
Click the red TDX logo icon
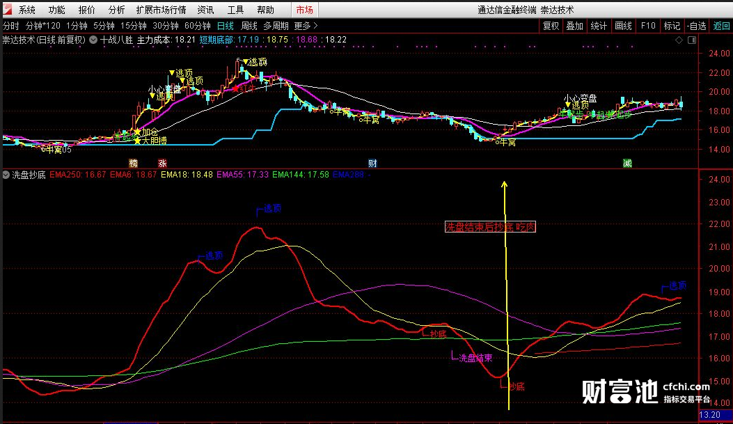[8, 9]
